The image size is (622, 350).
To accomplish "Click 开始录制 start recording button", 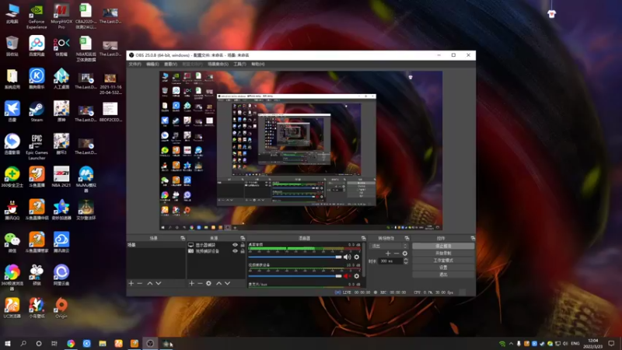I will point(443,254).
